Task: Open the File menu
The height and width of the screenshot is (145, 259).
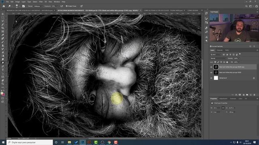Action: [x=7, y=2]
